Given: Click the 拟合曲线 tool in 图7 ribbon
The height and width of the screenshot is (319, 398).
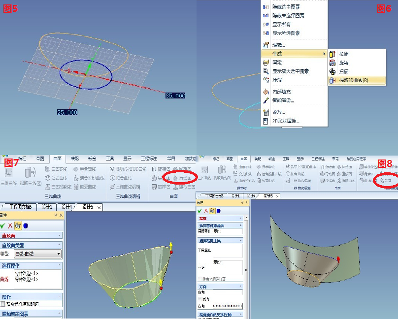Looking at the screenshot, I should [121, 178].
